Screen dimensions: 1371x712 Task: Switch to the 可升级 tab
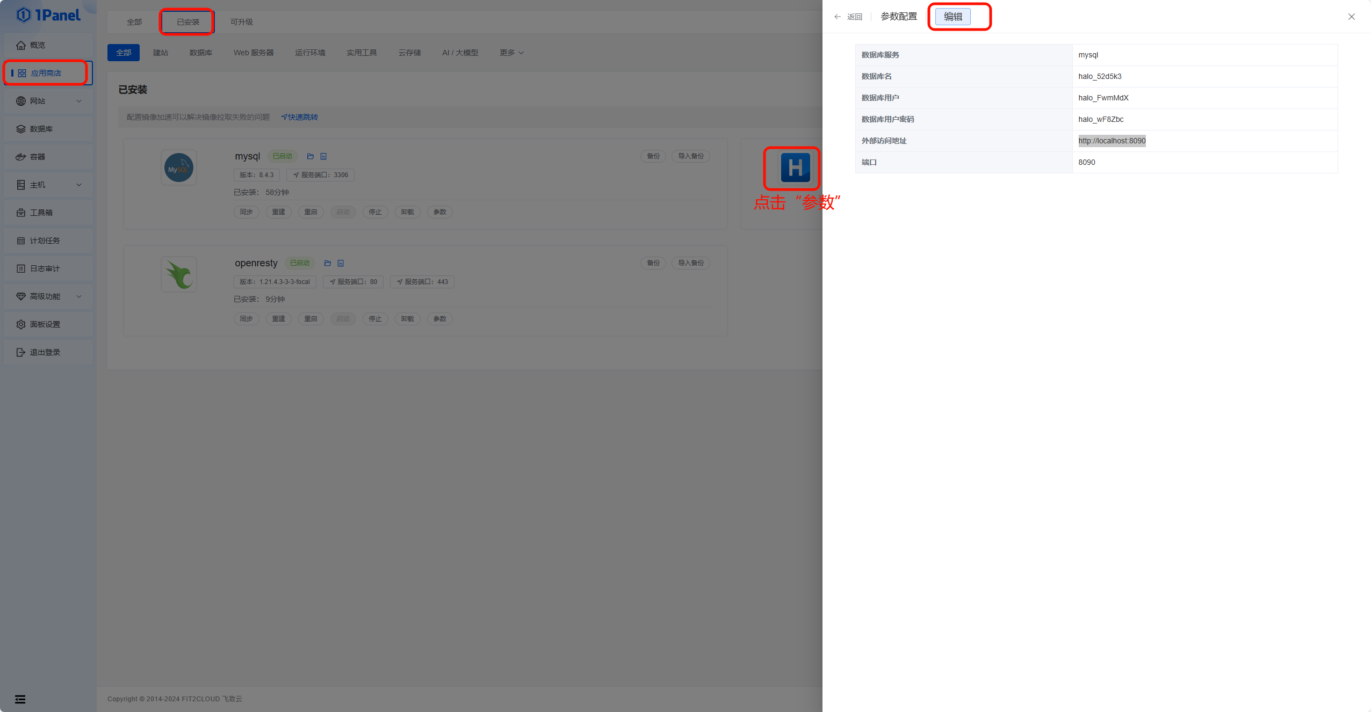click(x=241, y=22)
